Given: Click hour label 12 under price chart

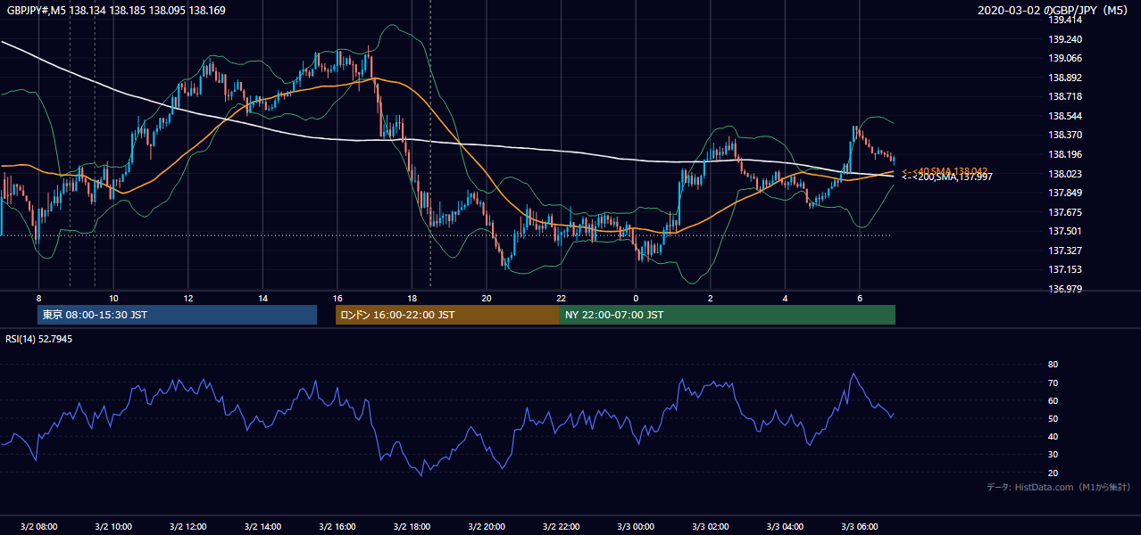Looking at the screenshot, I should 187,298.
